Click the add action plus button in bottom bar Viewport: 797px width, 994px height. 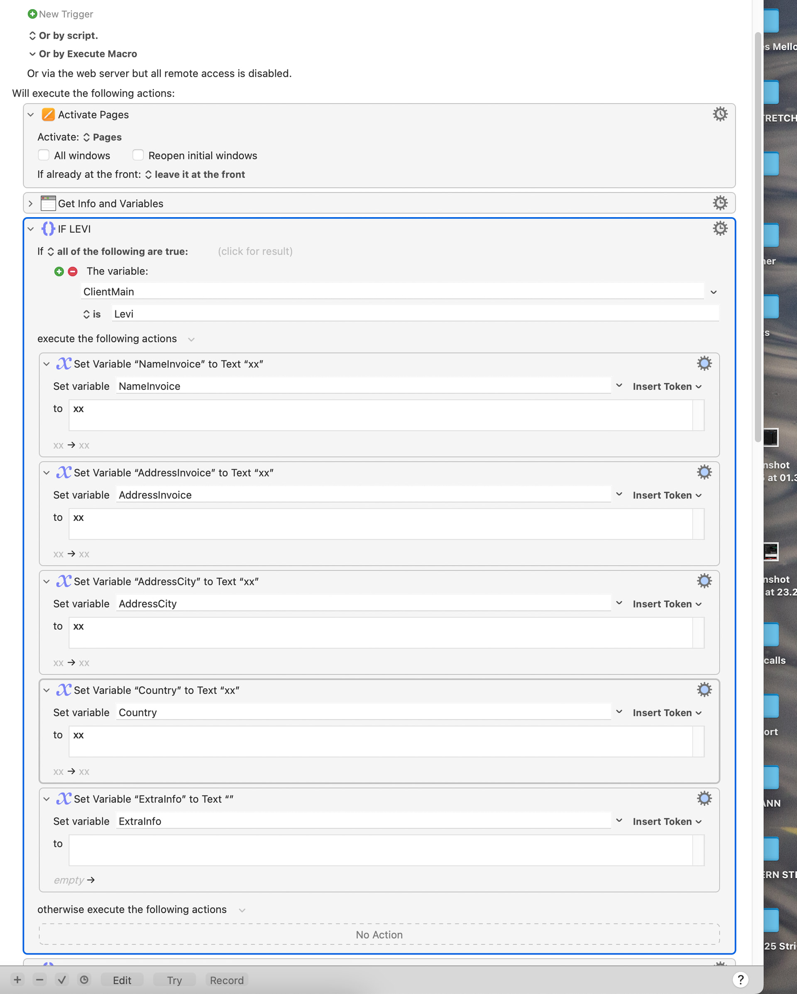[17, 980]
